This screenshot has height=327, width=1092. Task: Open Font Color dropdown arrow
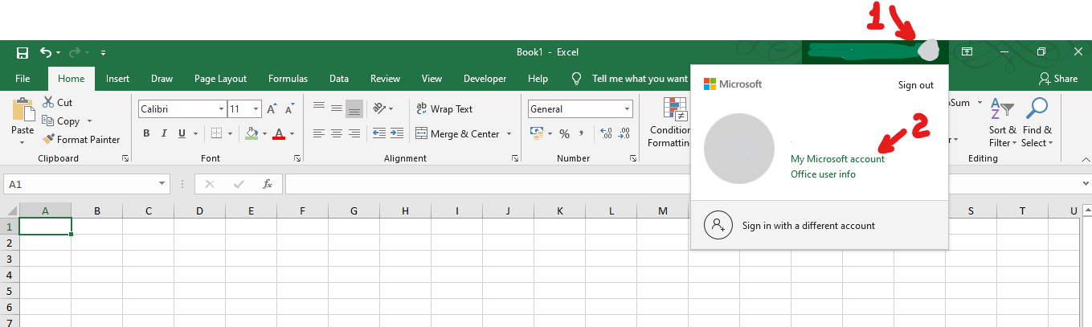pos(292,133)
